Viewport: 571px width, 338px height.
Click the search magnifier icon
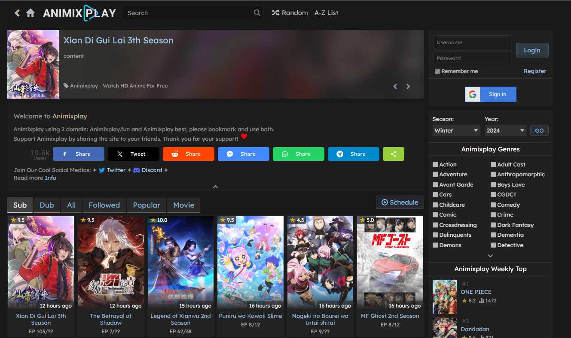tap(257, 13)
